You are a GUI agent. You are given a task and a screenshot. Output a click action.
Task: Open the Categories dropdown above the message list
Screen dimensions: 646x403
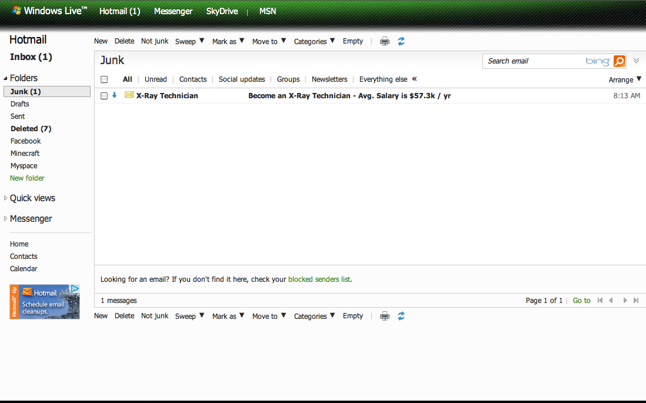(x=314, y=41)
